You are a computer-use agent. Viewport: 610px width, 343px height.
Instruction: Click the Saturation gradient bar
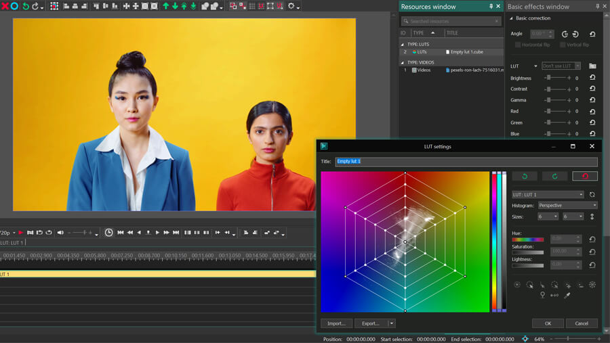point(527,252)
